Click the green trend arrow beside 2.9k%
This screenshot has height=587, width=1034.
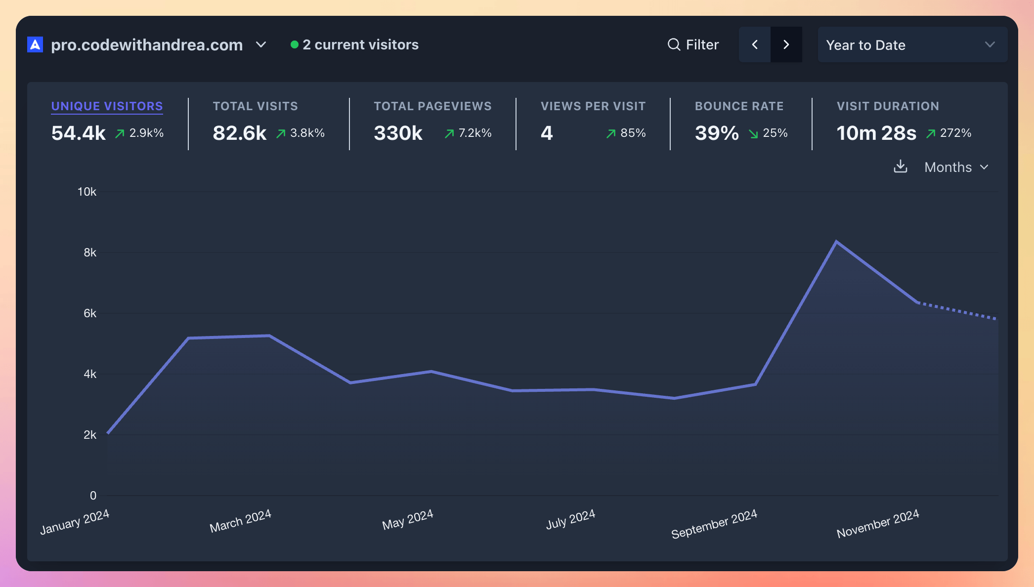[x=119, y=133]
